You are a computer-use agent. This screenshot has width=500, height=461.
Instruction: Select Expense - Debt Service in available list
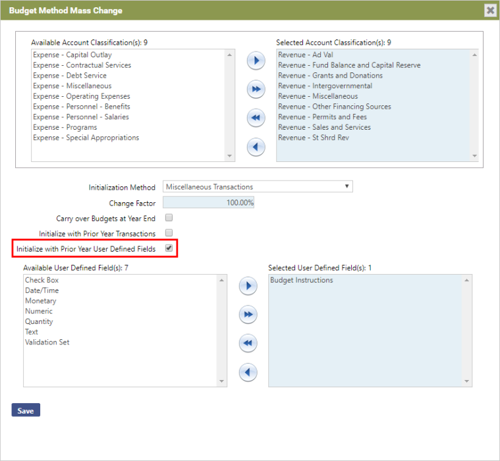[69, 76]
